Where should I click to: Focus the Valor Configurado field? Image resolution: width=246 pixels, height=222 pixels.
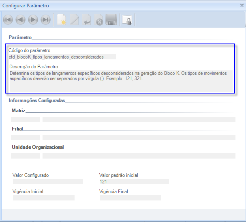pos(48,182)
